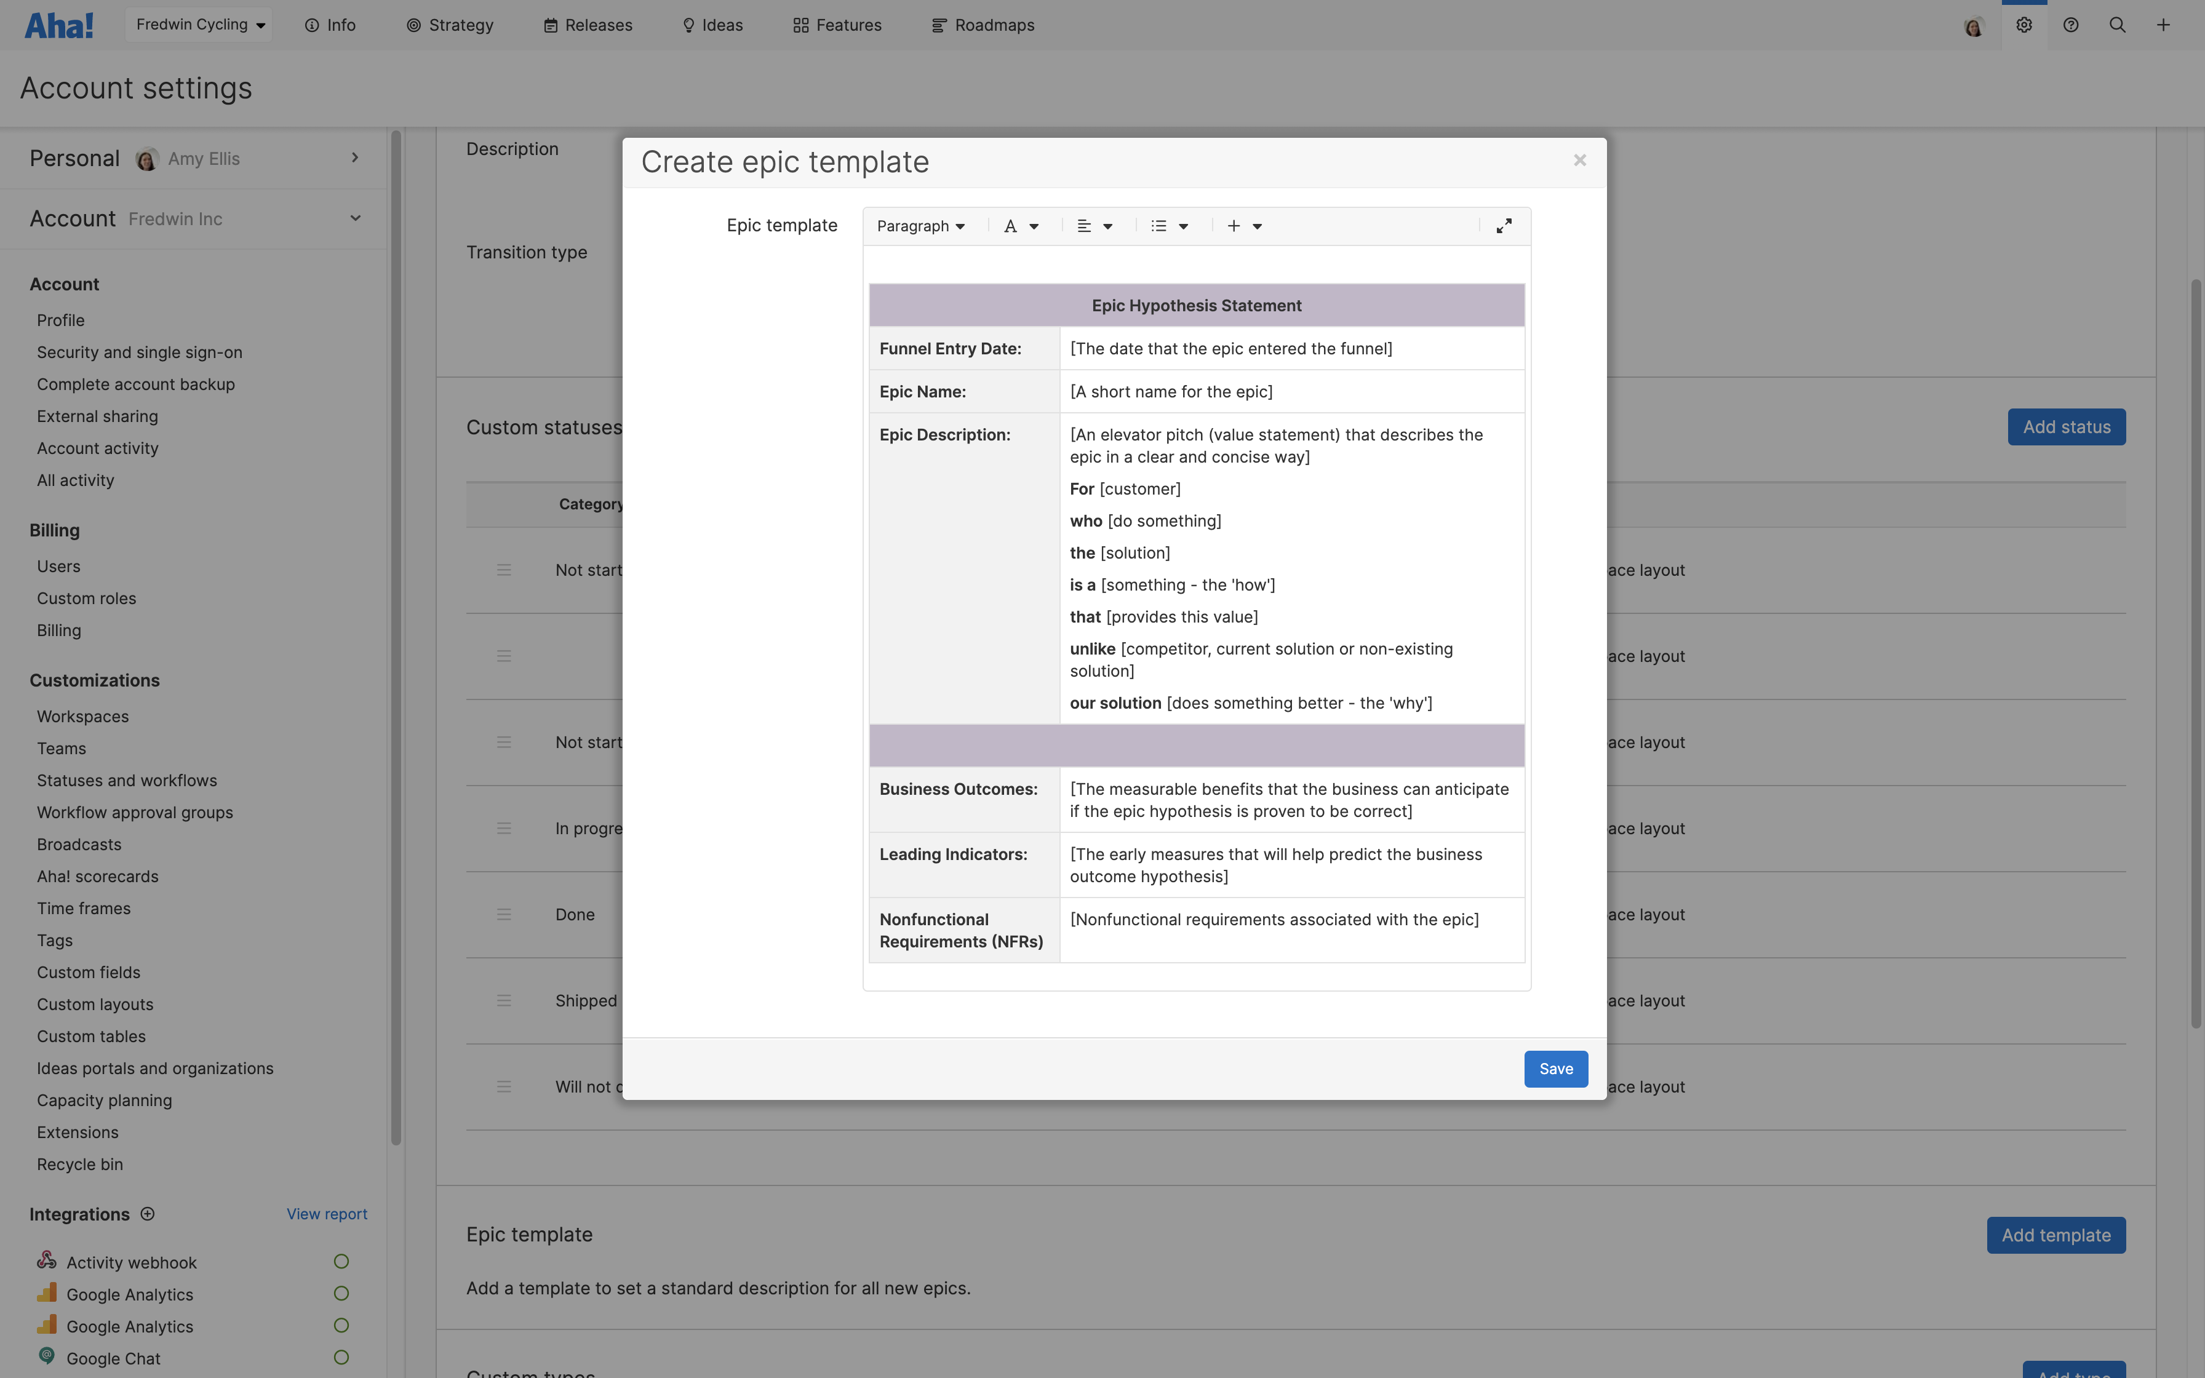Click the Aha! logo in the top bar

point(58,25)
